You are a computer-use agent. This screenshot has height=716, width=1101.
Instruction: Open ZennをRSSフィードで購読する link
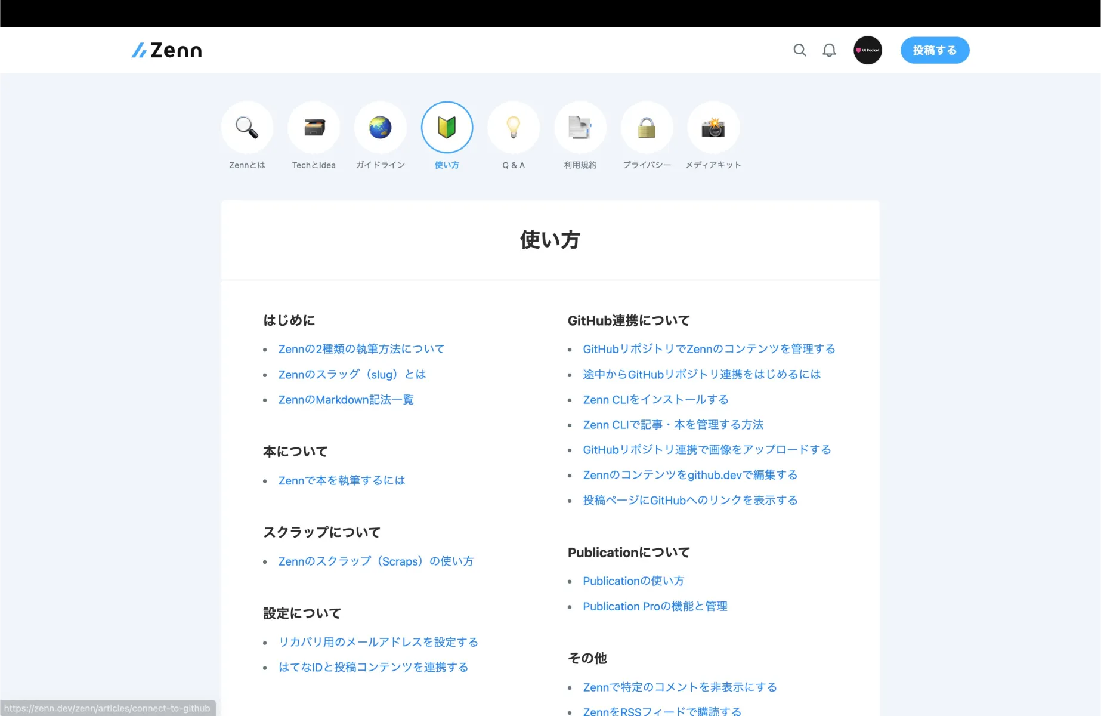[x=662, y=711]
